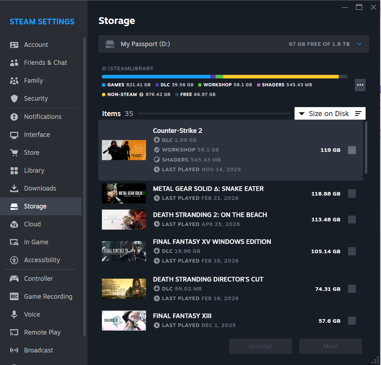Image resolution: width=381 pixels, height=365 pixels.
Task: Click the Counter-Strike 2 thumbnail
Action: click(124, 150)
